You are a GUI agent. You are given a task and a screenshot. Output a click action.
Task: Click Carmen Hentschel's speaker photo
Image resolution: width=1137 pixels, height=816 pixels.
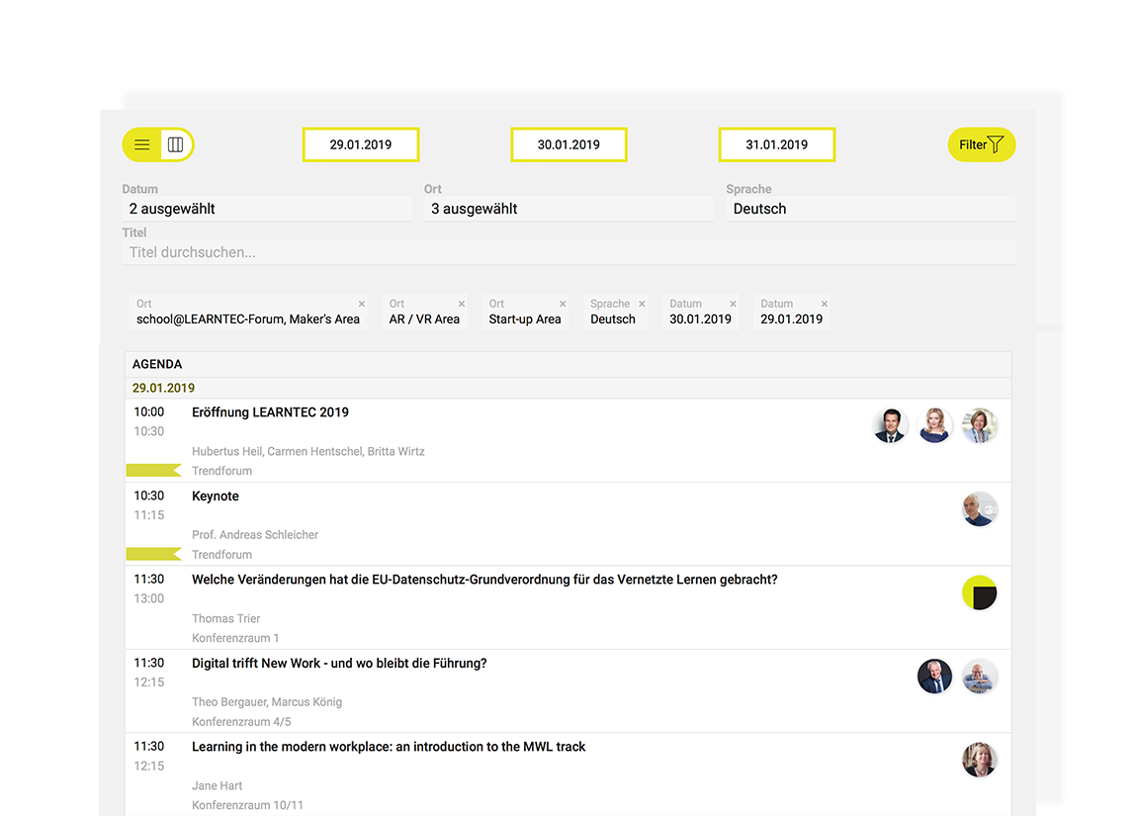pos(934,425)
